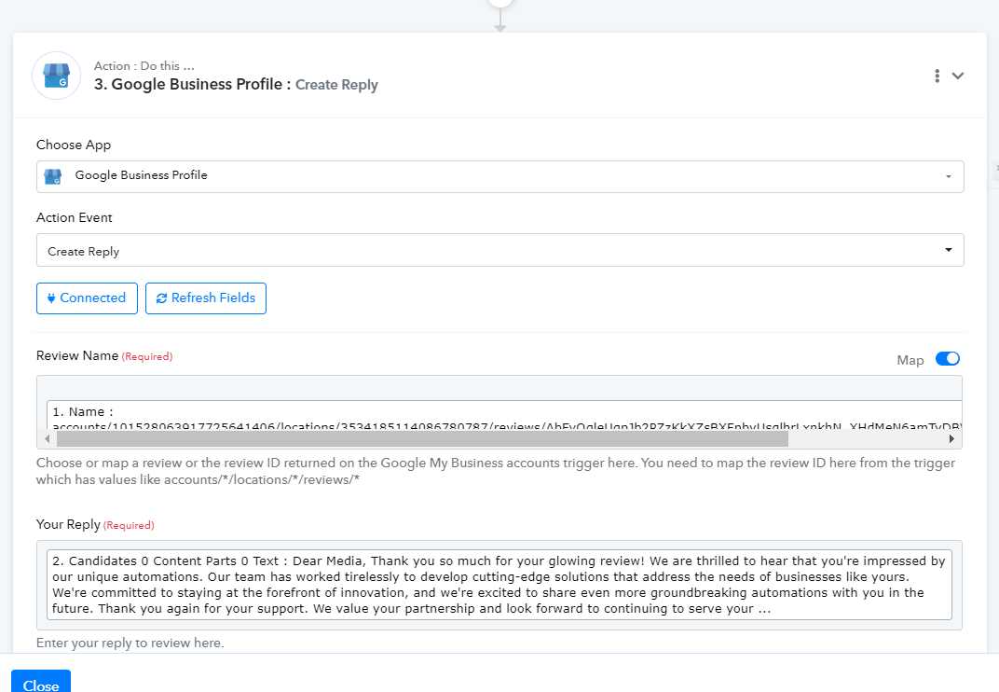Click the 'Action : Do this ...' text
This screenshot has width=999, height=692.
(x=144, y=65)
